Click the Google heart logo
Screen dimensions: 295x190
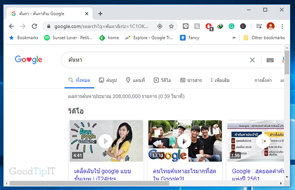tap(29, 60)
